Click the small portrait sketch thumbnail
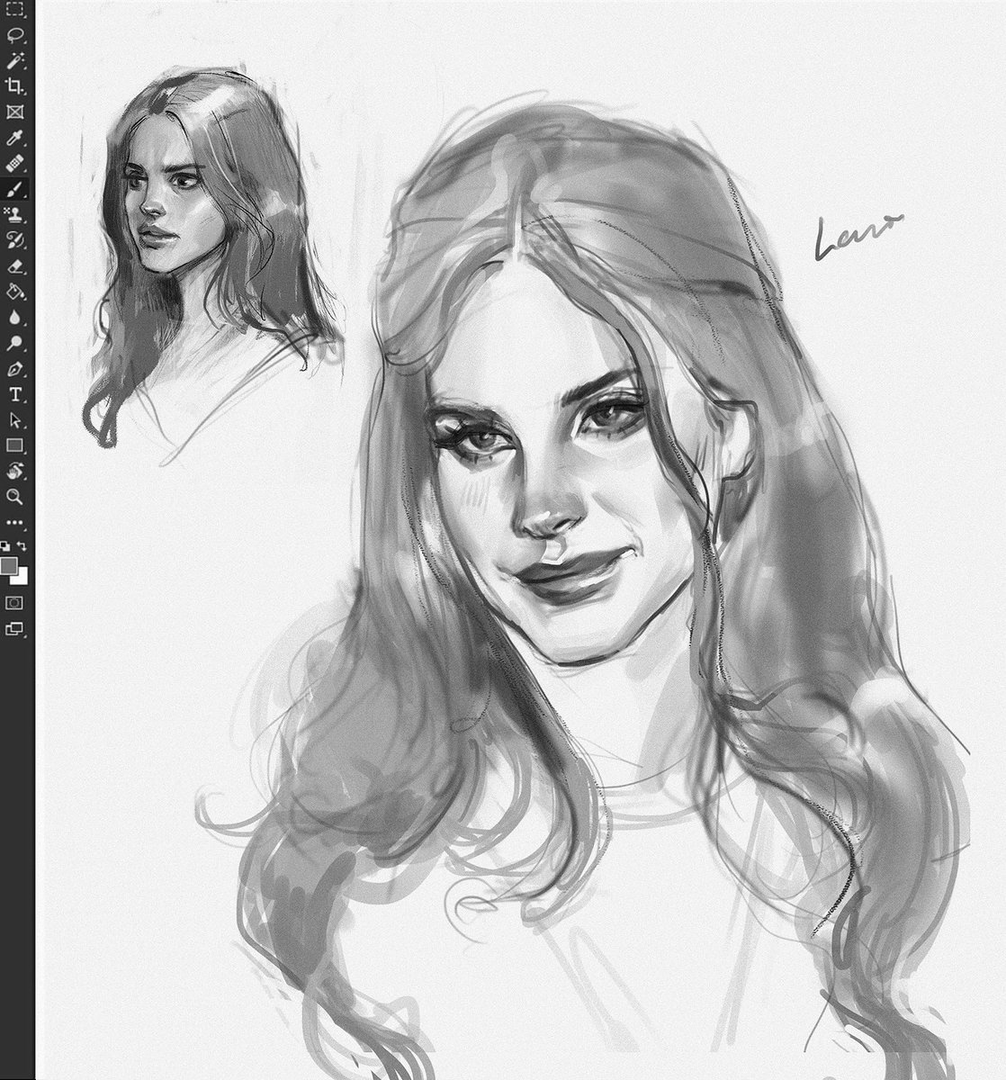1006x1080 pixels. coord(213,263)
